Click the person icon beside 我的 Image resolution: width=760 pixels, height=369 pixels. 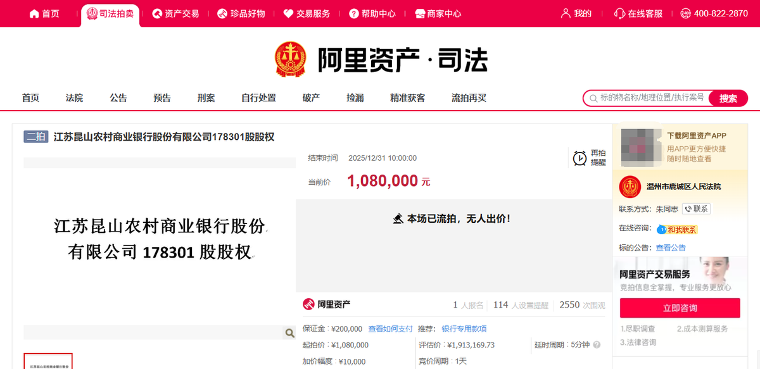coord(566,13)
